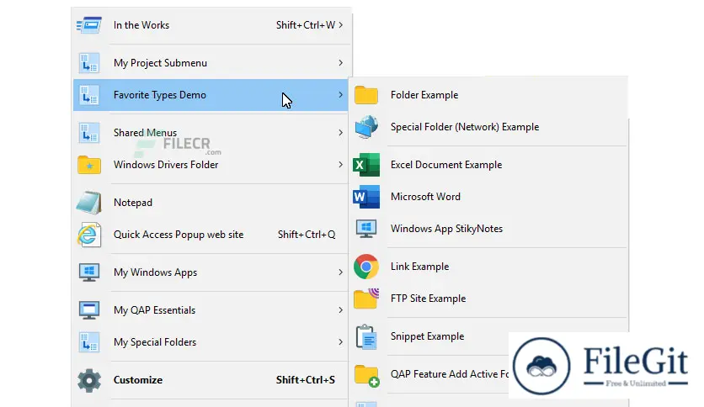Click the Folder Example label
Screen dimensions: 704x407
pyautogui.click(x=424, y=95)
